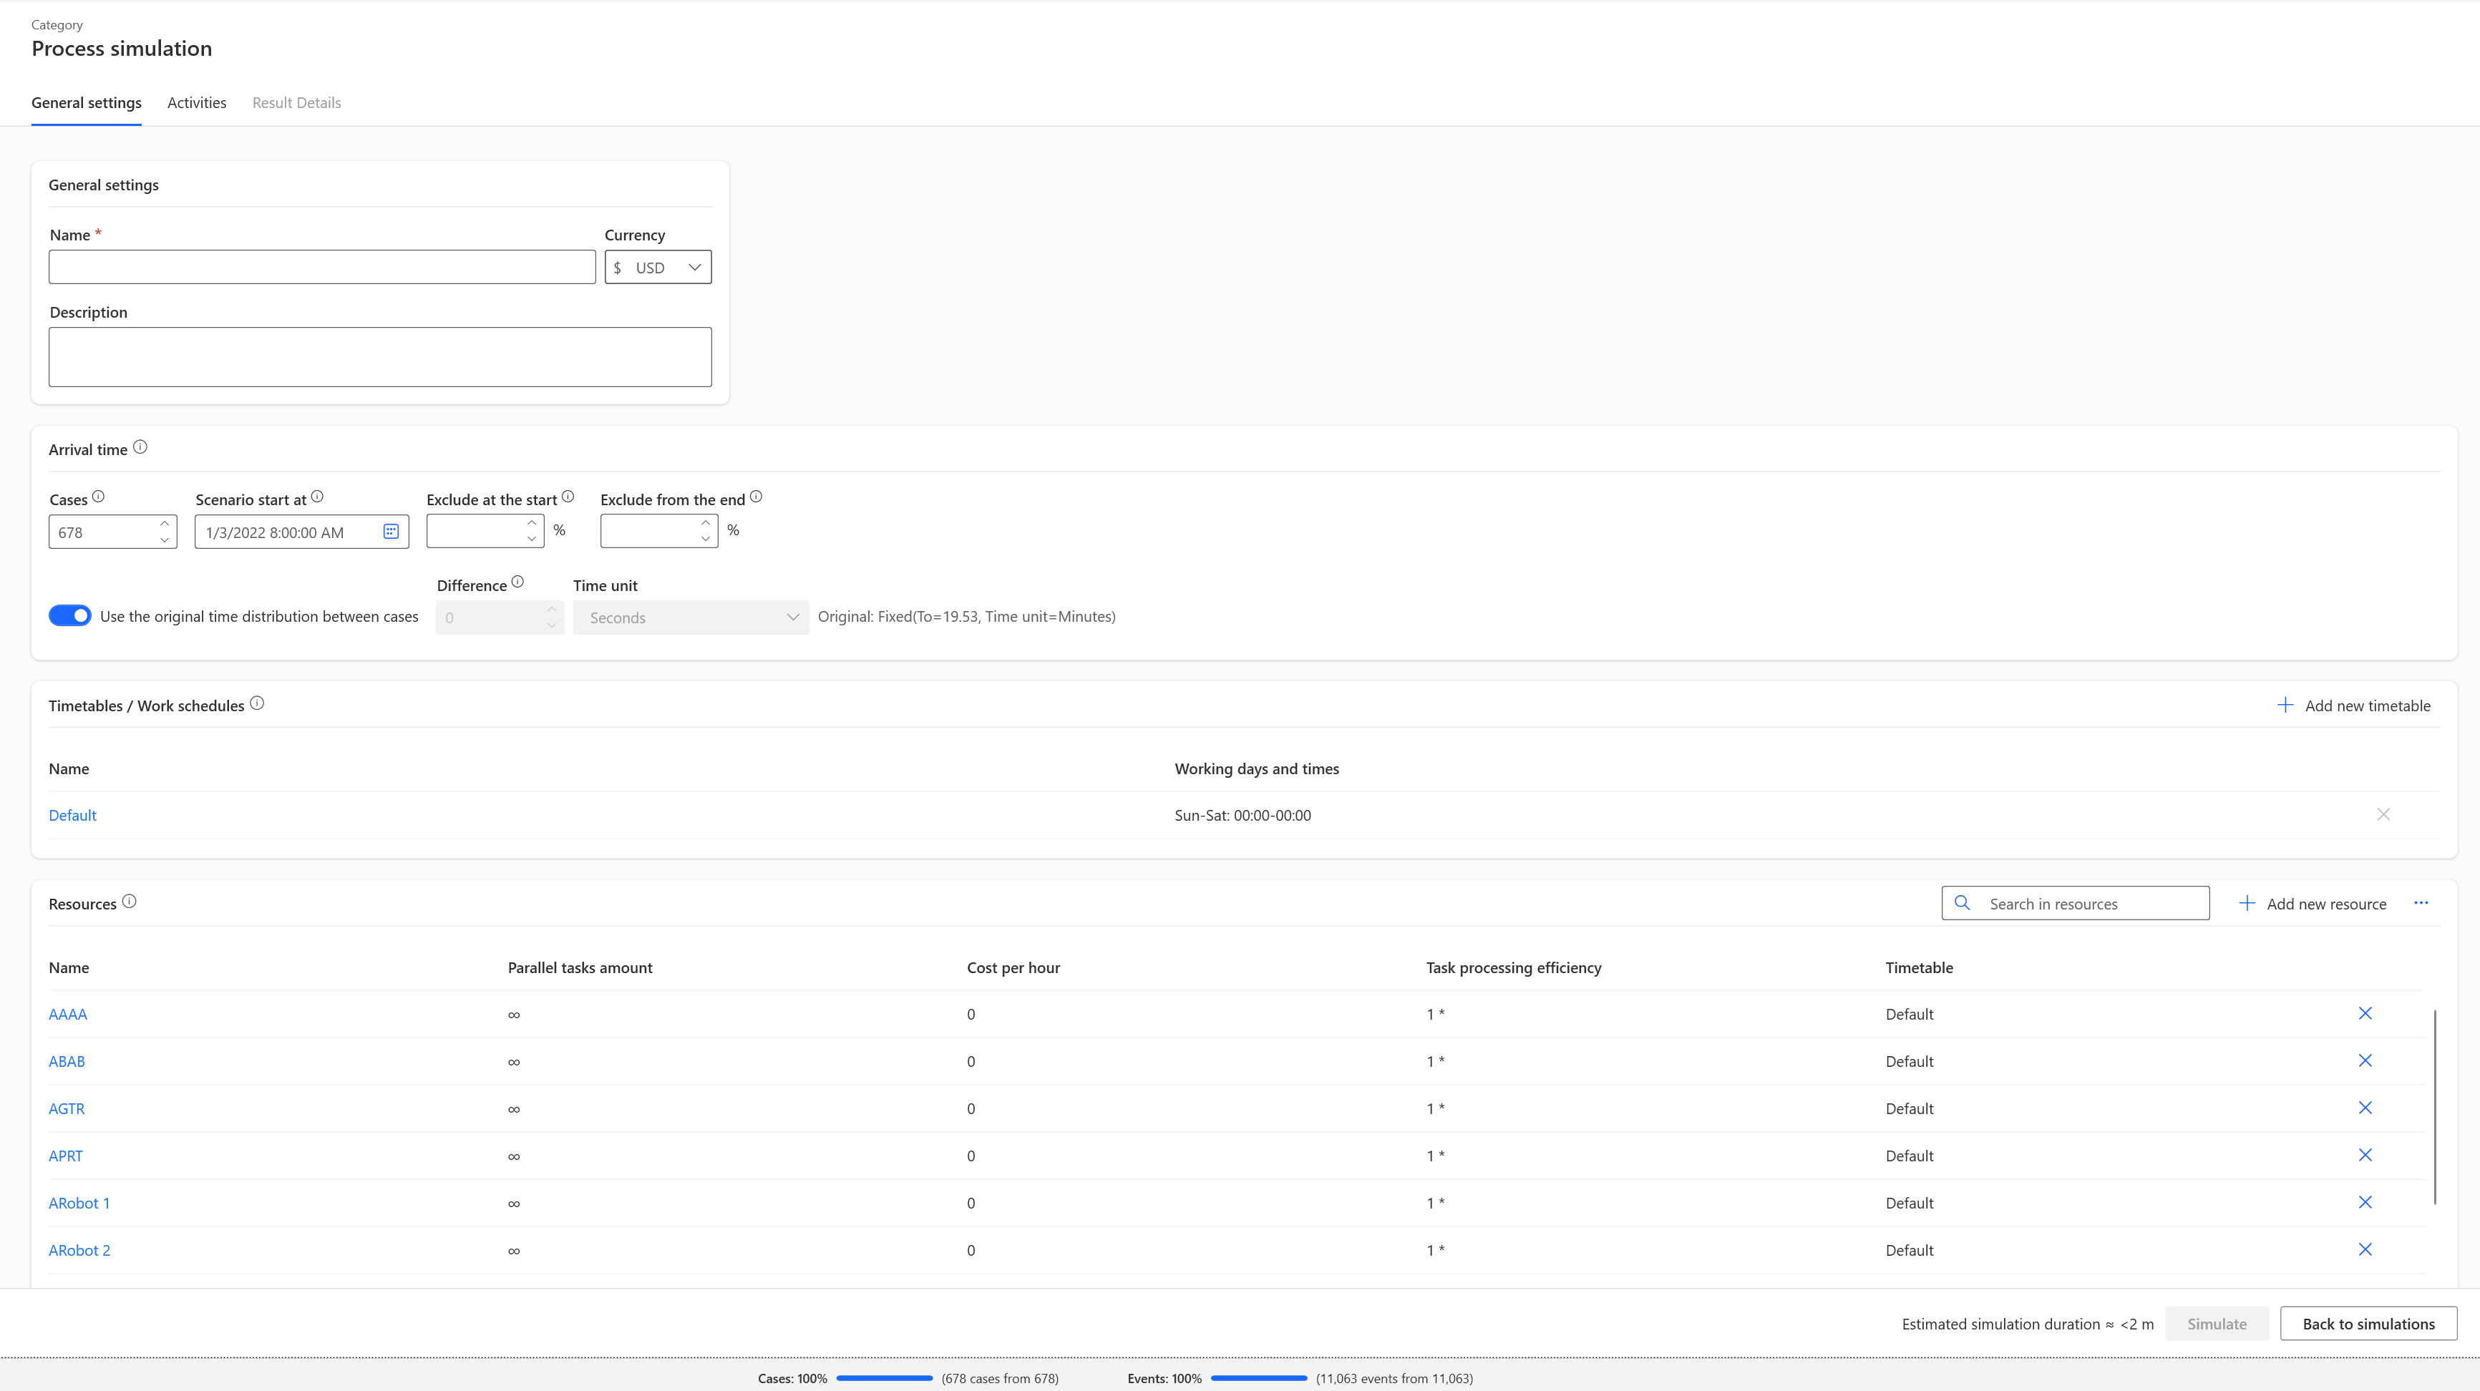Click the Resources section info icon
The width and height of the screenshot is (2480, 1391).
coord(129,902)
